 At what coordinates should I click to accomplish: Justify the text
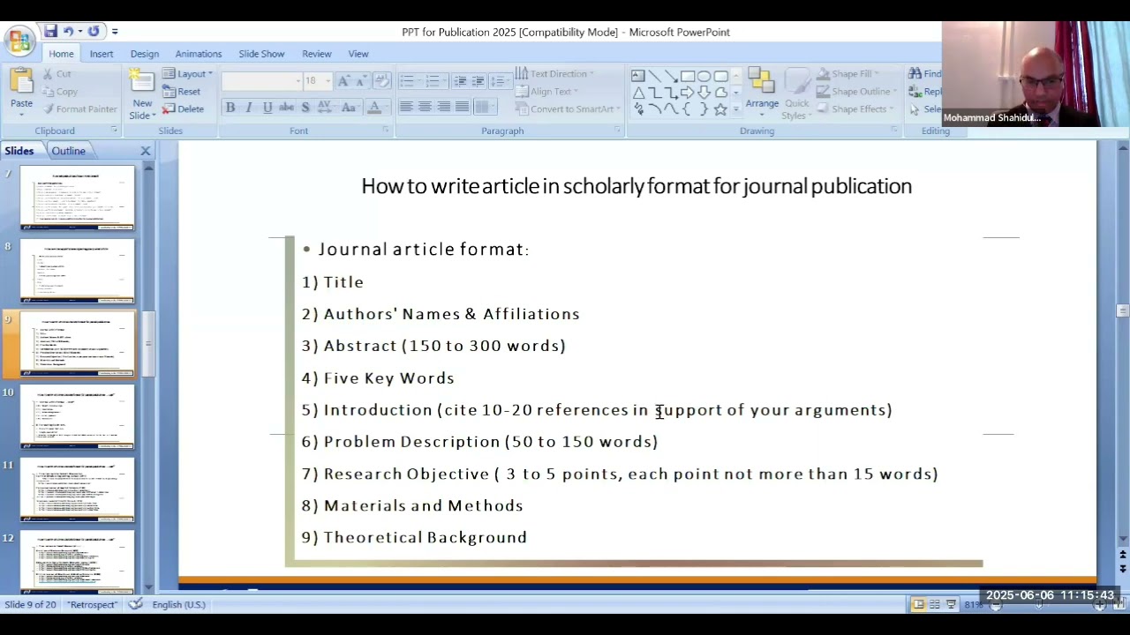(462, 108)
